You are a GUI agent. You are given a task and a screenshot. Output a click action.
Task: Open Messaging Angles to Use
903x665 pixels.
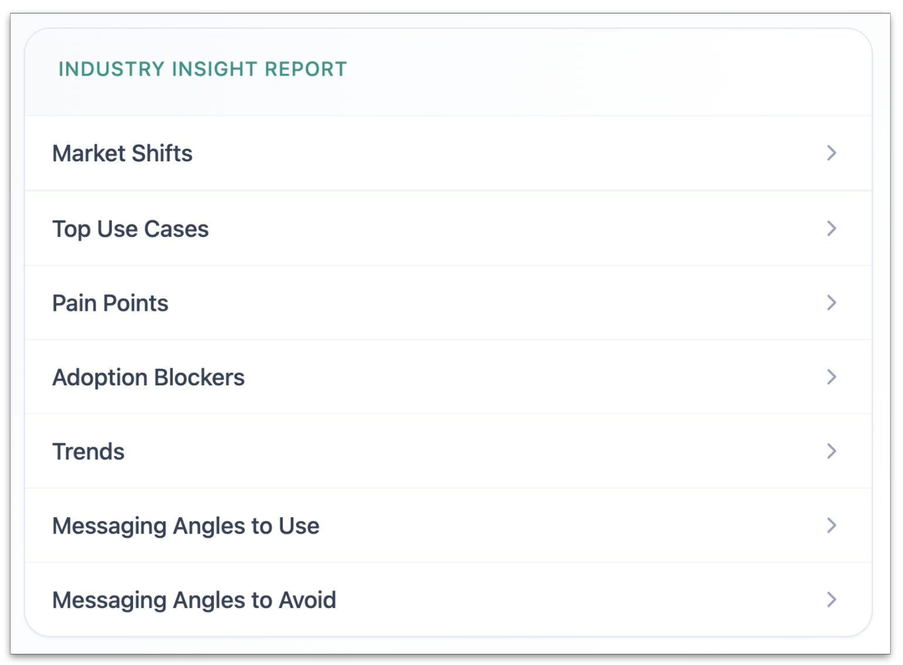click(410, 525)
